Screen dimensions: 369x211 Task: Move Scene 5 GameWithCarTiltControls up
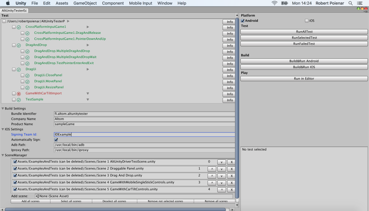coord(222,190)
